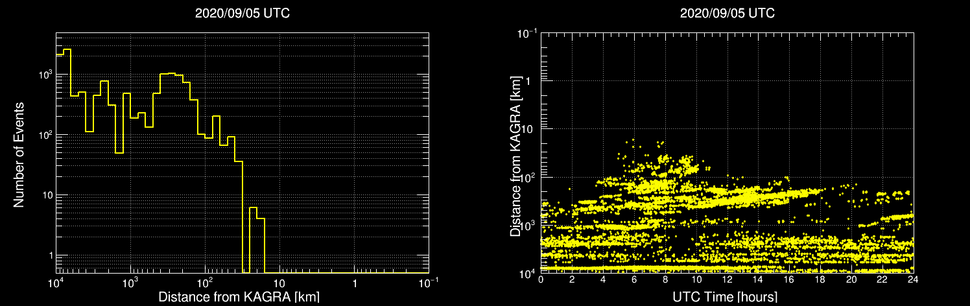Image resolution: width=970 pixels, height=306 pixels.
Task: Select the 'Number of Events' y-axis label
Action: 19,154
